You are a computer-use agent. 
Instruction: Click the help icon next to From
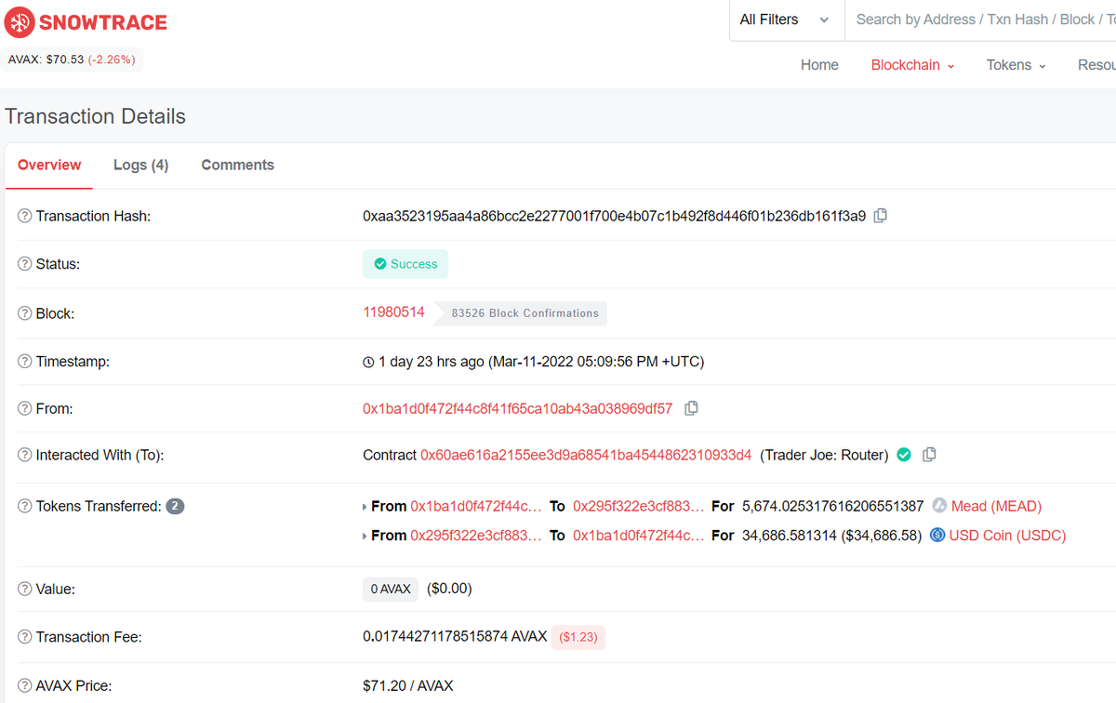(x=25, y=408)
